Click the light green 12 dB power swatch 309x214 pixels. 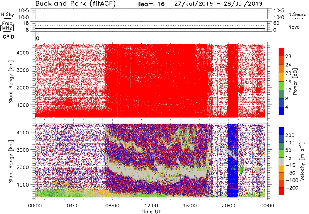282,86
